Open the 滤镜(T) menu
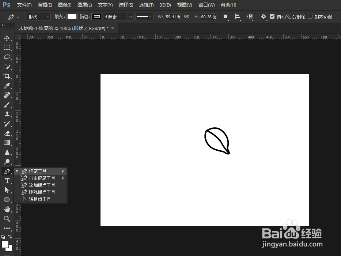This screenshot has height=256, width=341. click(x=146, y=5)
